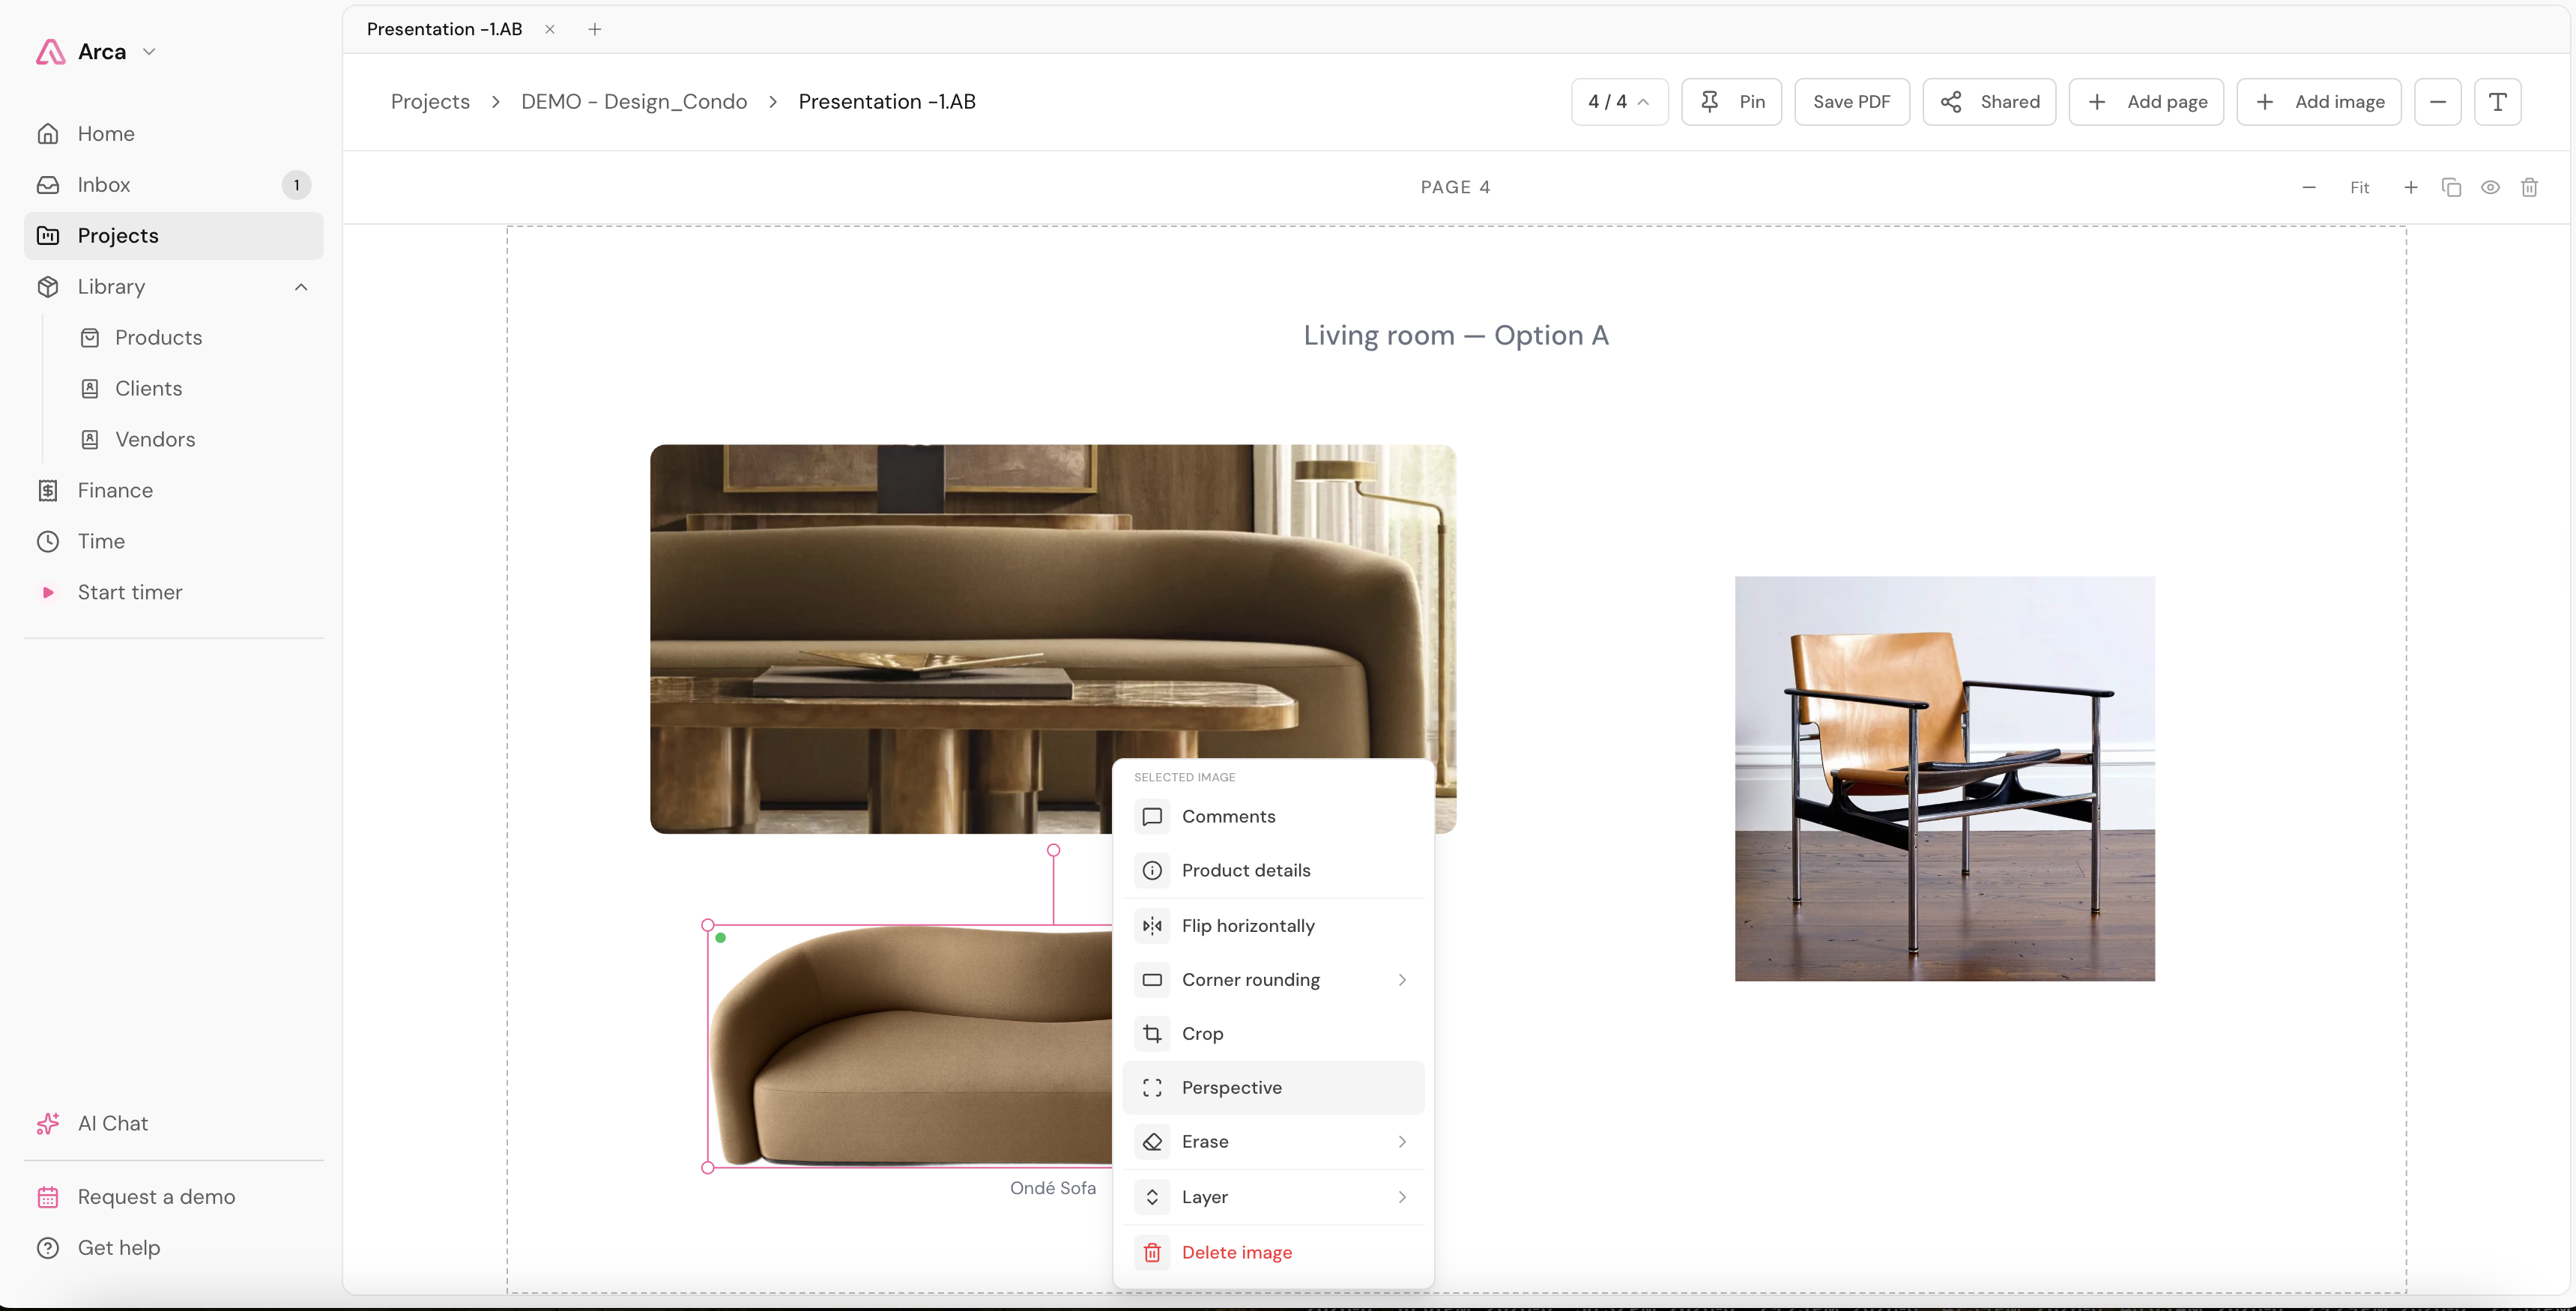Click the Projects icon in sidebar
The image size is (2576, 1311).
(48, 235)
